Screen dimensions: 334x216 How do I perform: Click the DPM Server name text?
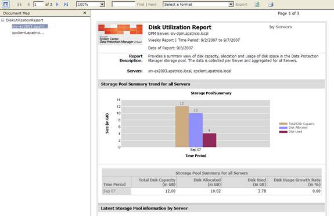click(x=178, y=34)
